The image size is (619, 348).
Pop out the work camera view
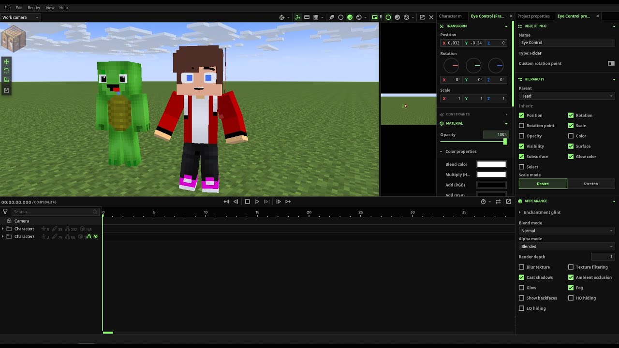click(422, 17)
